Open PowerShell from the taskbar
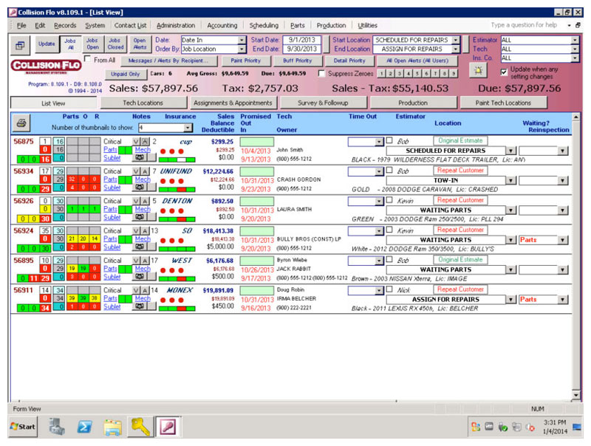Image resolution: width=591 pixels, height=446 pixels. pos(84,427)
